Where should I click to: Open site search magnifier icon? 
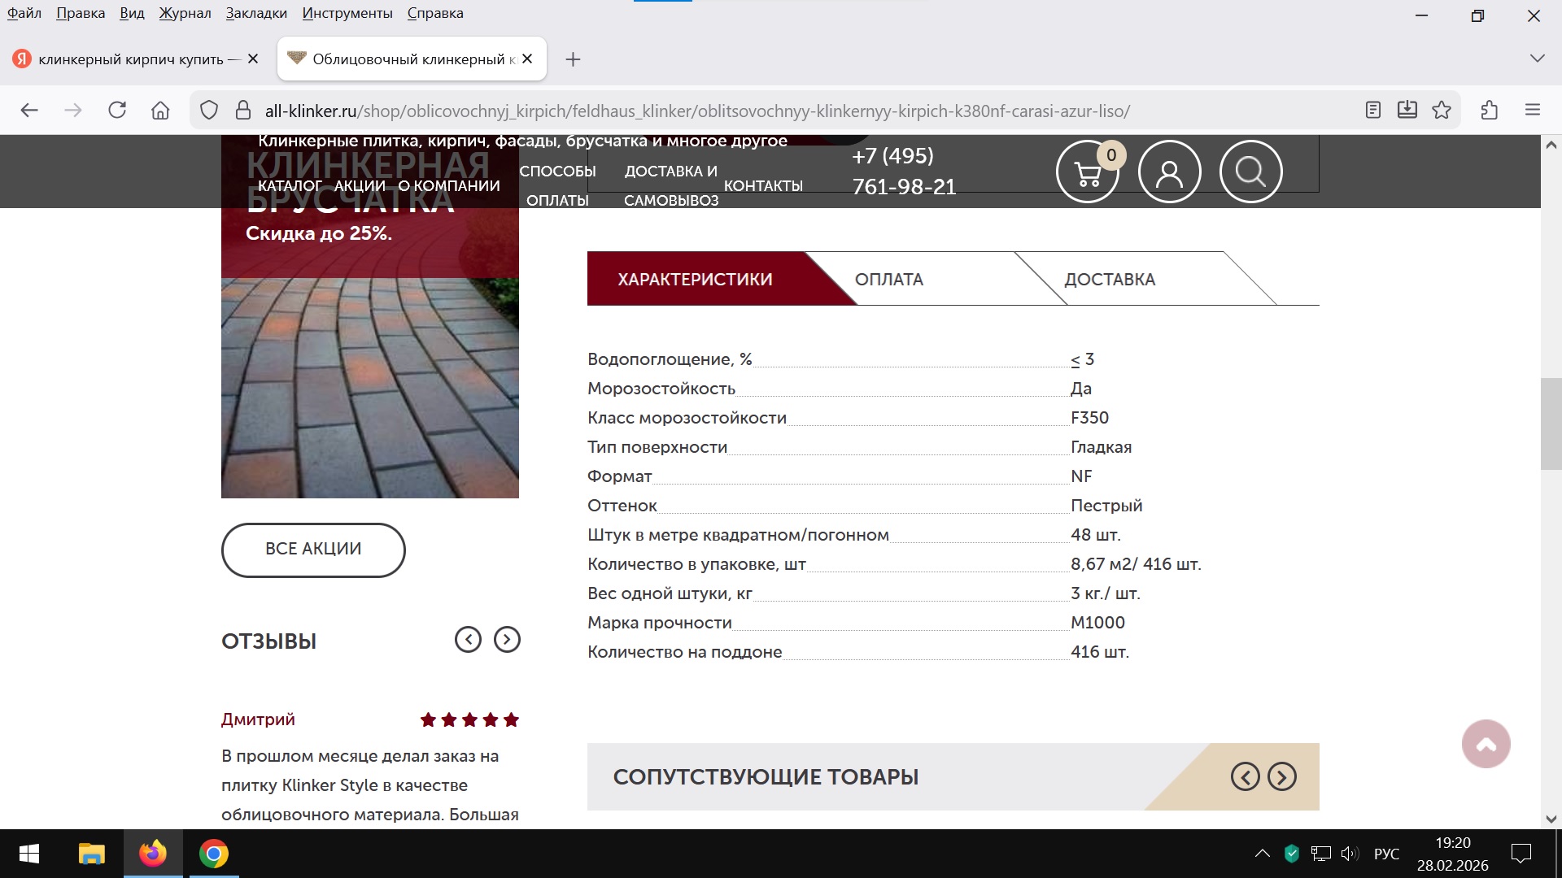(1250, 172)
